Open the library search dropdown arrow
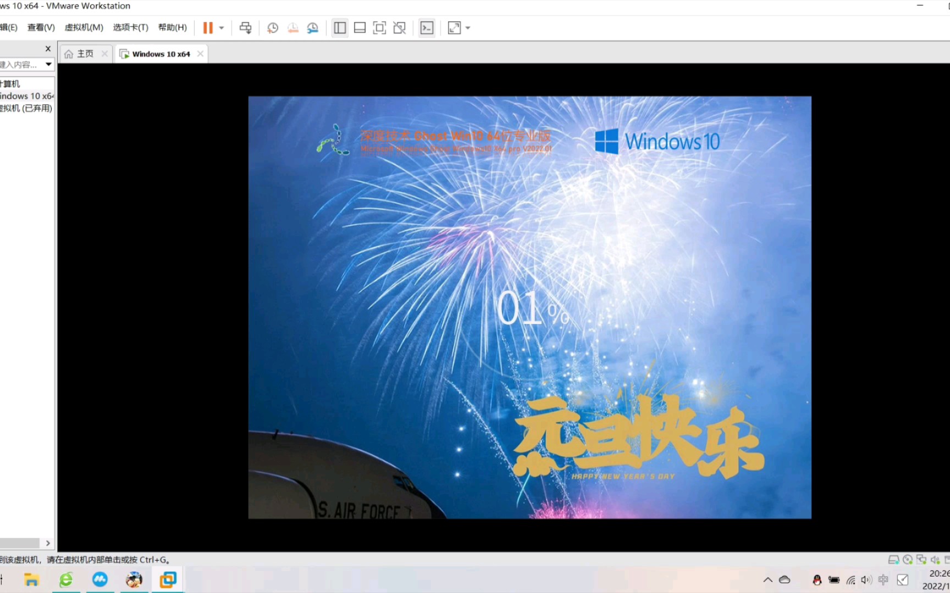 (x=48, y=64)
